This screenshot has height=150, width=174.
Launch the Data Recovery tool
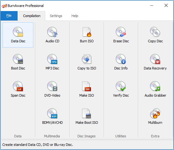click(x=155, y=62)
